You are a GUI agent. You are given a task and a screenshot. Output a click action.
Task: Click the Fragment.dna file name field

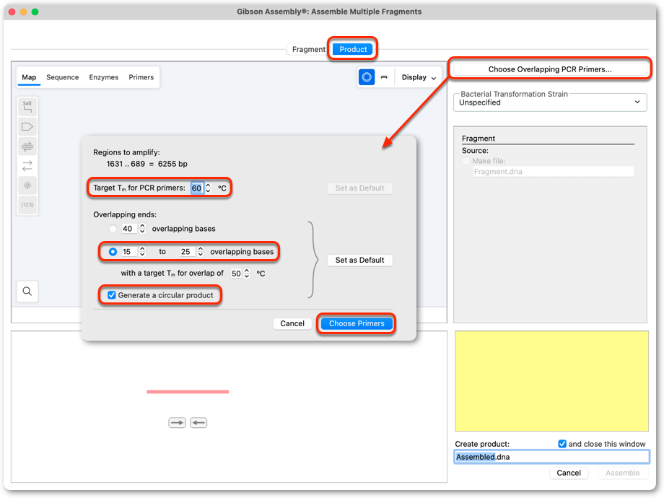tap(553, 172)
